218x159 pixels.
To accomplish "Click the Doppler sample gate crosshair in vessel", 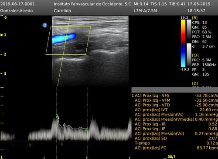I will coord(66,37).
